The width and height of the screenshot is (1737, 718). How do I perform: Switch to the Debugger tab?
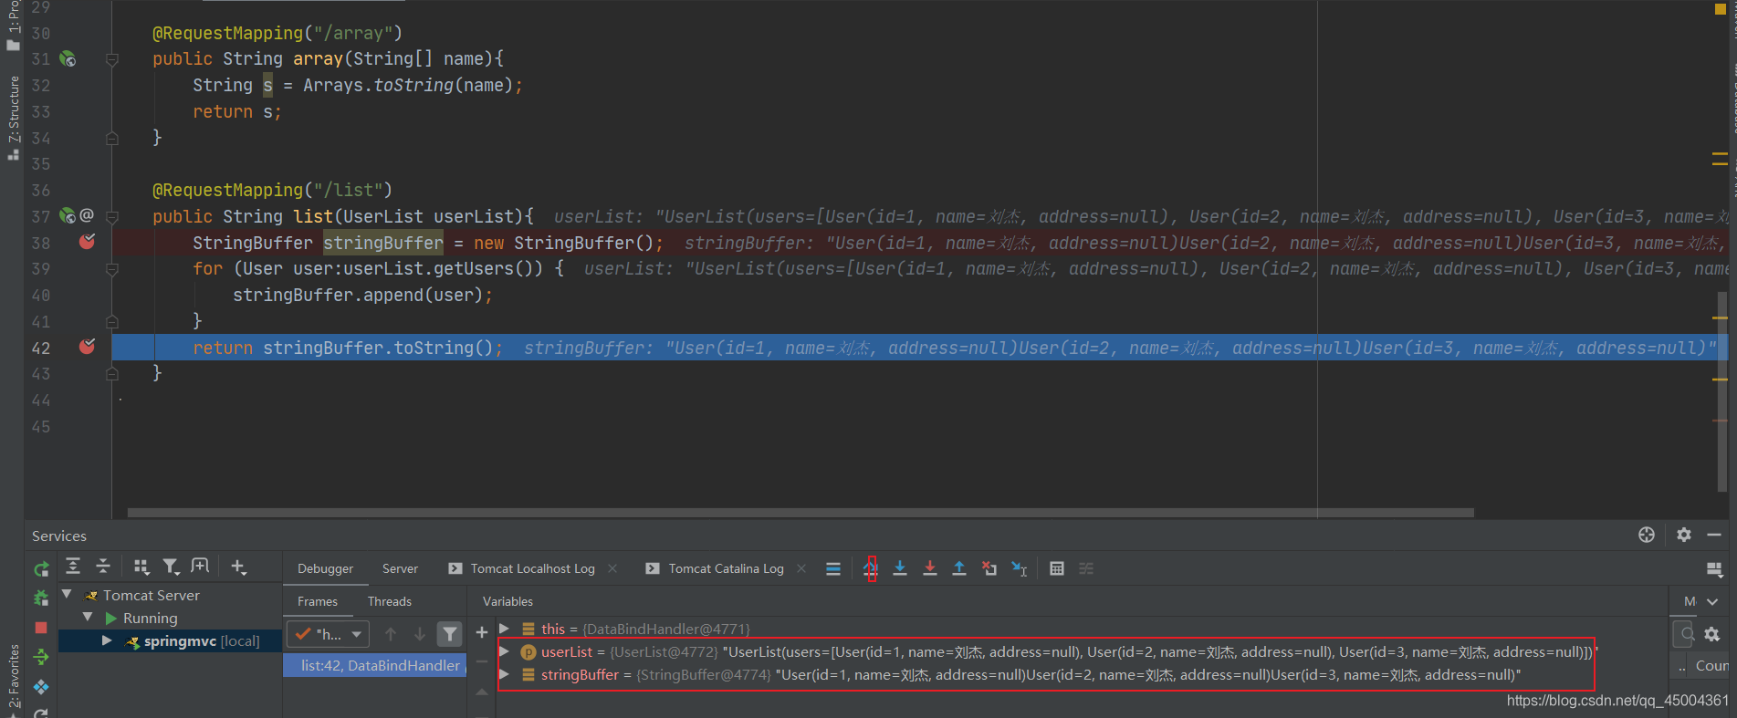[x=325, y=568]
